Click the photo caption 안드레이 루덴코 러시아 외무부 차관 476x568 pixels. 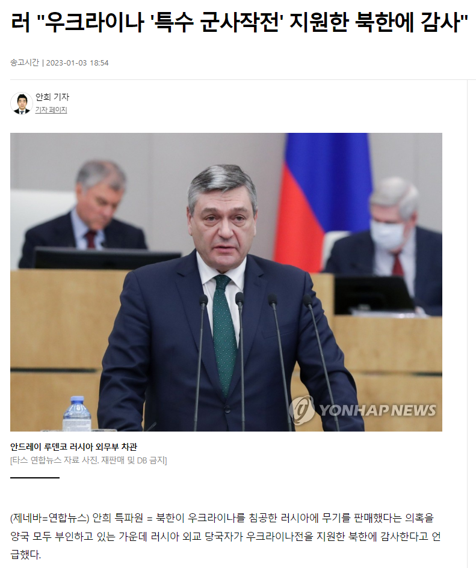click(73, 447)
